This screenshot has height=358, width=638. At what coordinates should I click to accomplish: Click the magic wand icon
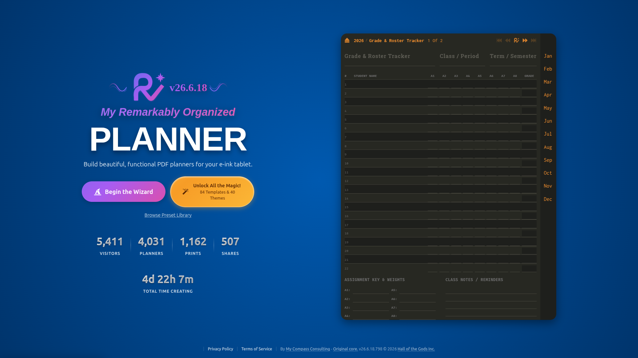(x=185, y=192)
